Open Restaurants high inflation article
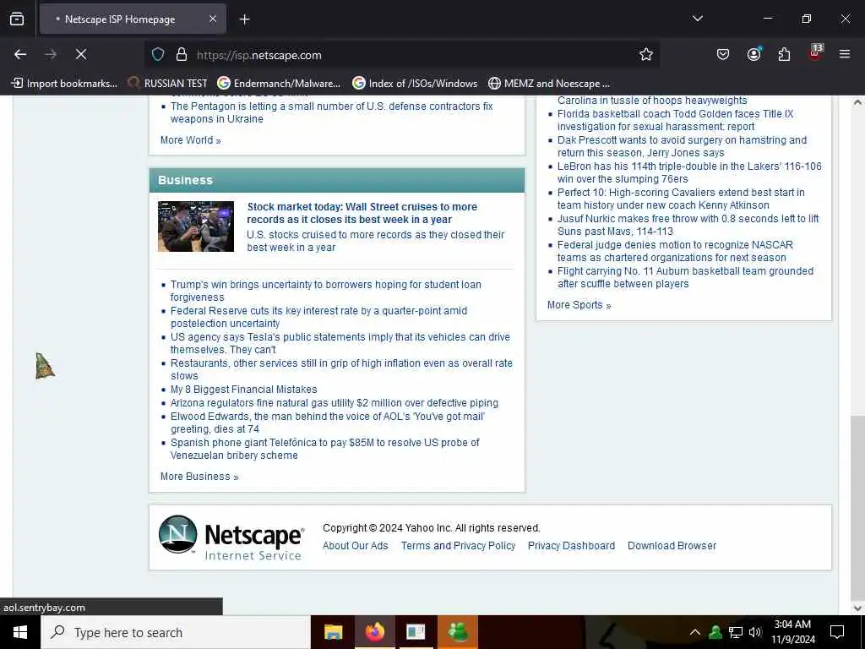865x649 pixels. [341, 369]
